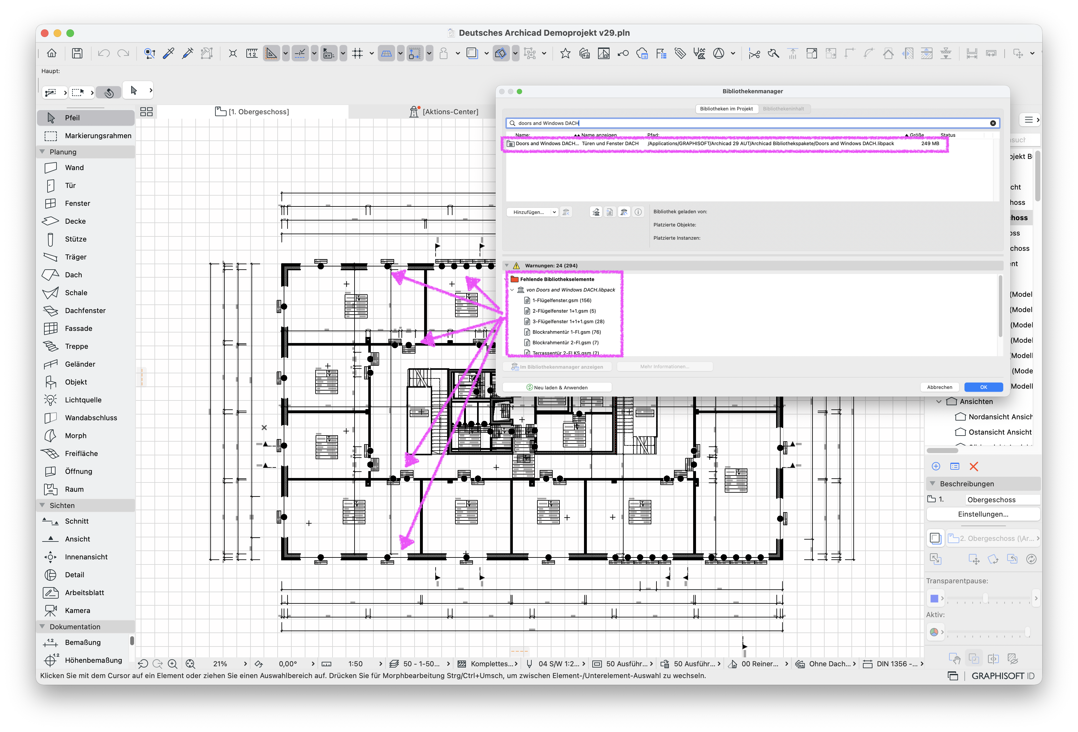Image resolution: width=1078 pixels, height=732 pixels.
Task: Click the Home icon in the toolbar
Action: (x=51, y=53)
